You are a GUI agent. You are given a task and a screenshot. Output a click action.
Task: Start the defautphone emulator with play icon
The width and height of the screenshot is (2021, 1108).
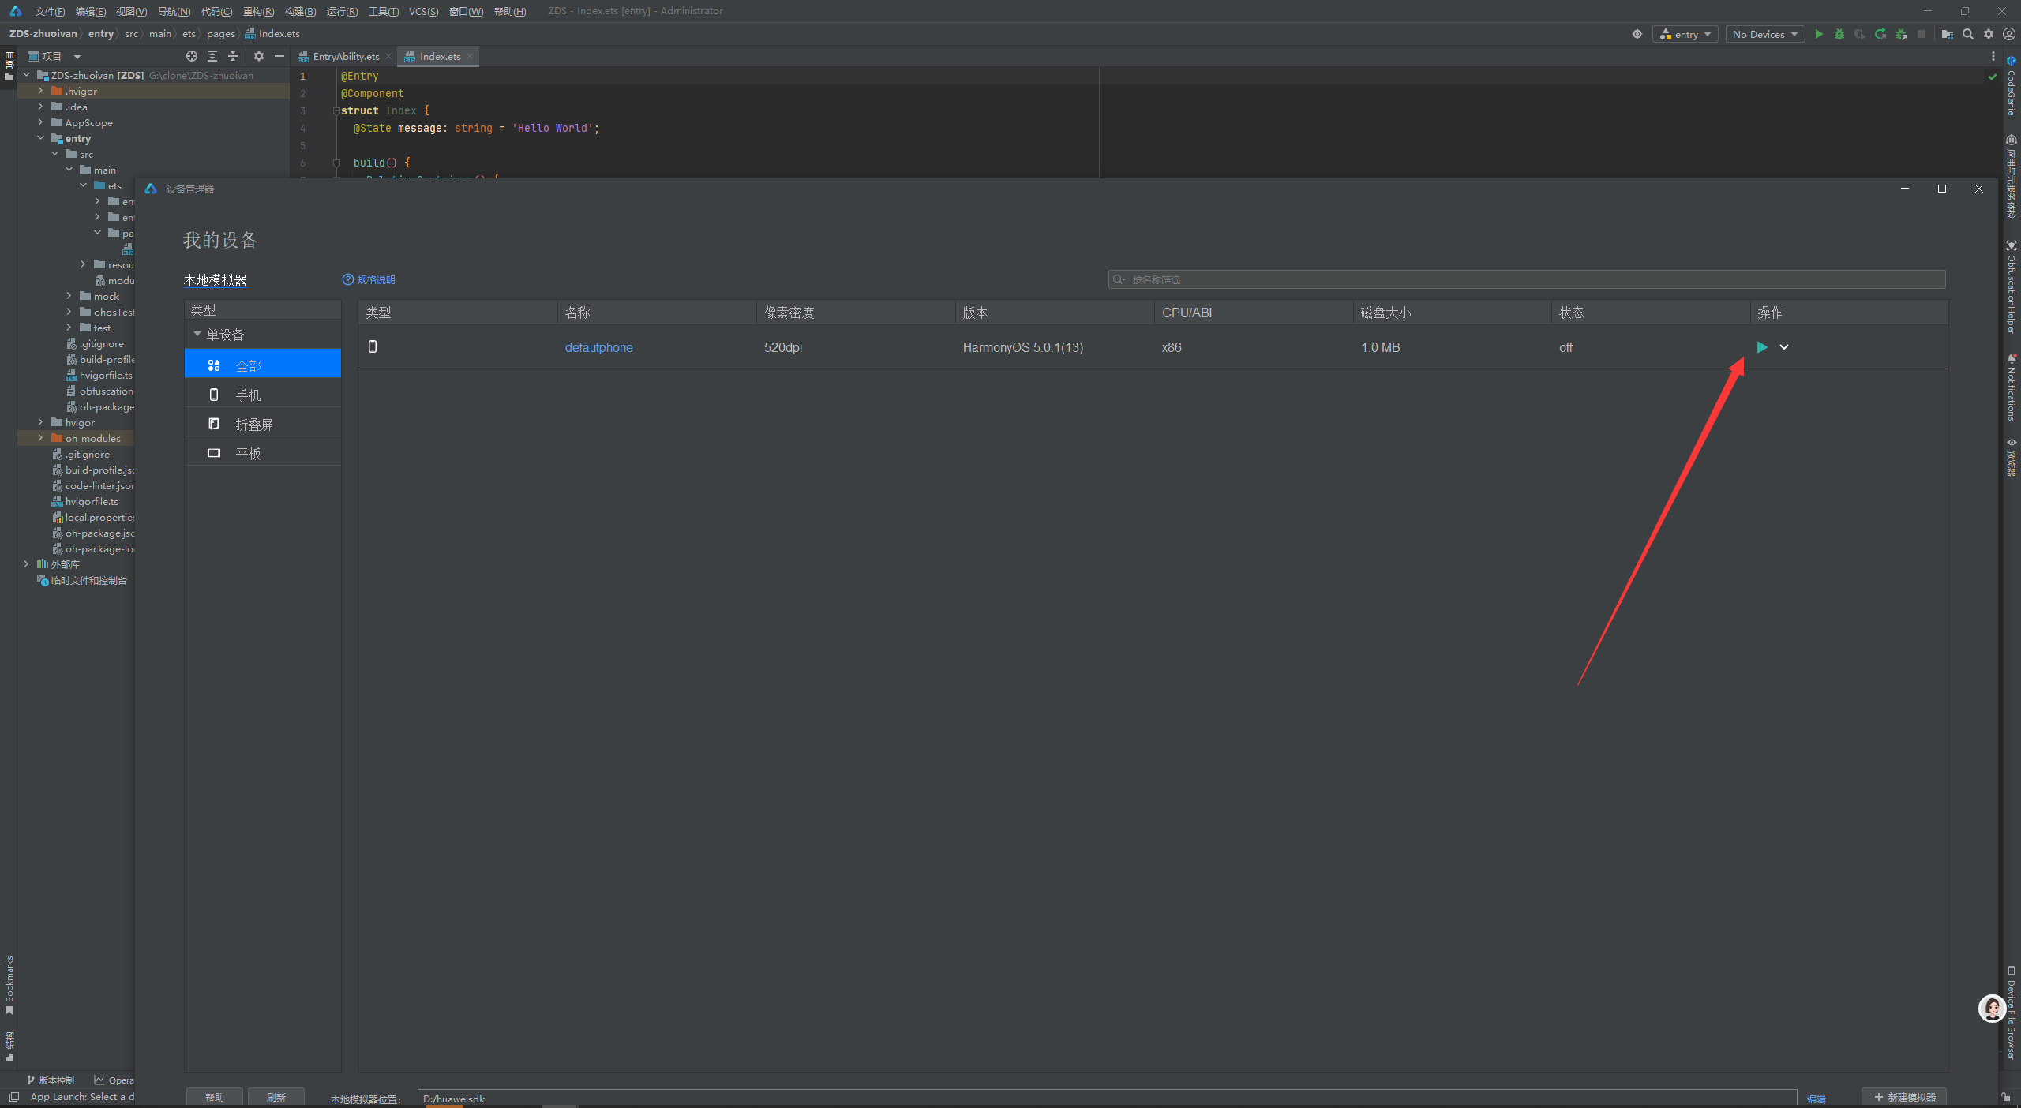click(1761, 347)
